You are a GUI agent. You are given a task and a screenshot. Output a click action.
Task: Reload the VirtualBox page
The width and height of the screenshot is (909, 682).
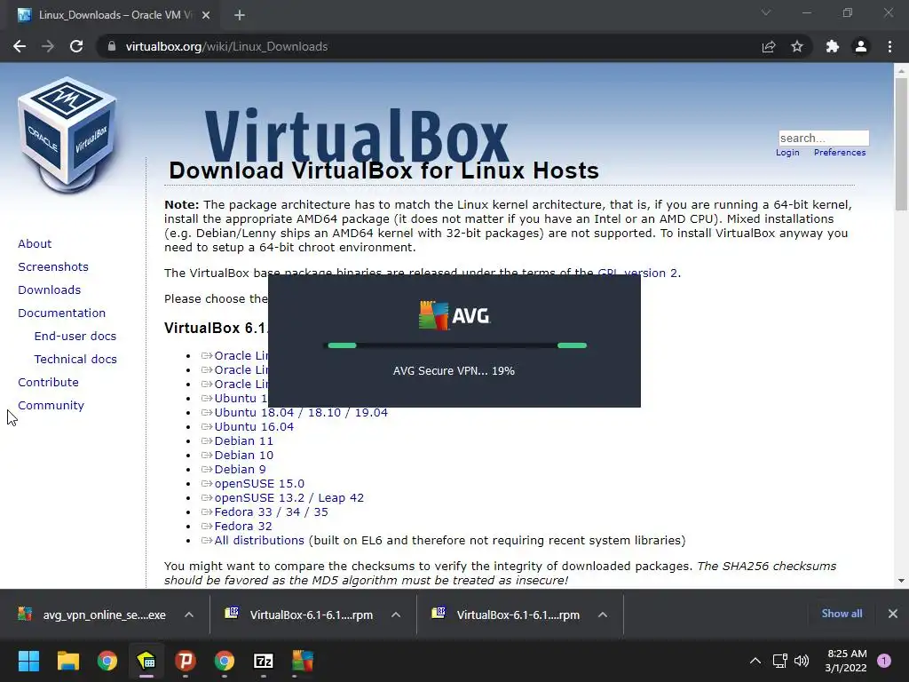(76, 46)
